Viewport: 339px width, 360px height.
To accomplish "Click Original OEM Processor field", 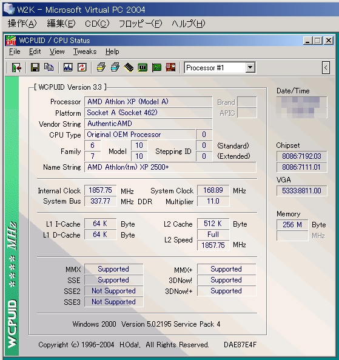I will click(140, 135).
